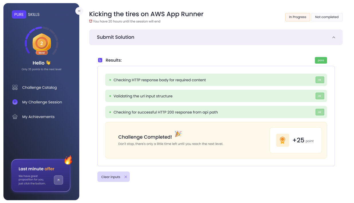The height and width of the screenshot is (203, 354).
Task: Collapse the sidebar with double-chevron icon
Action: pos(79,11)
